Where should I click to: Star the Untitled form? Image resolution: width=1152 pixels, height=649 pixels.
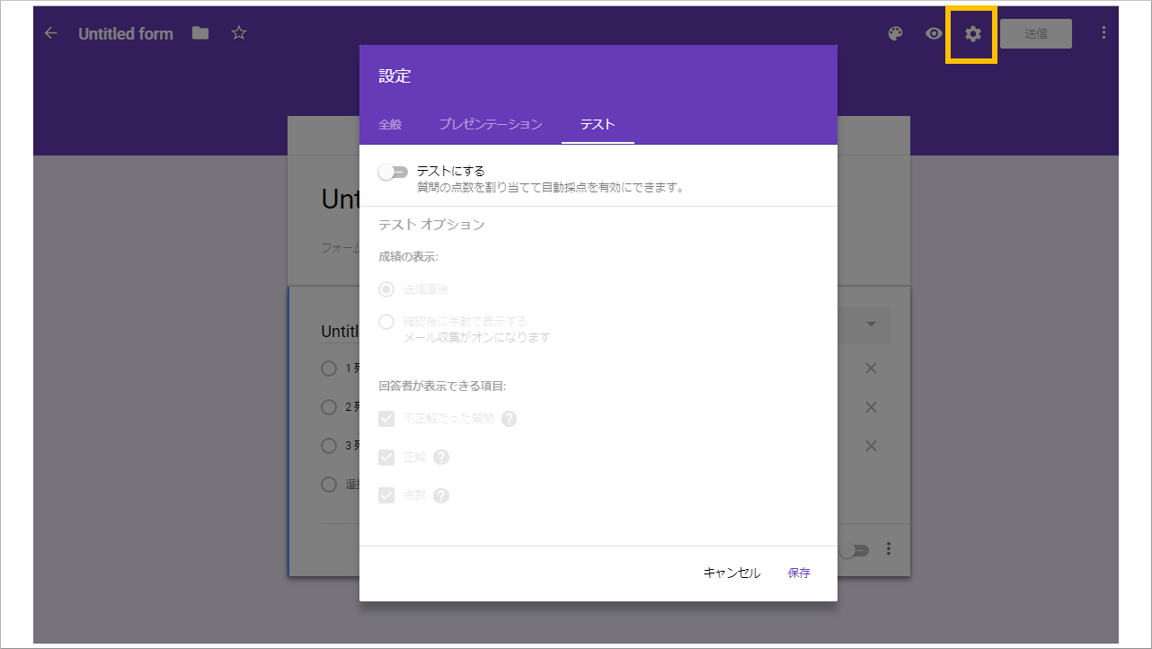click(238, 32)
